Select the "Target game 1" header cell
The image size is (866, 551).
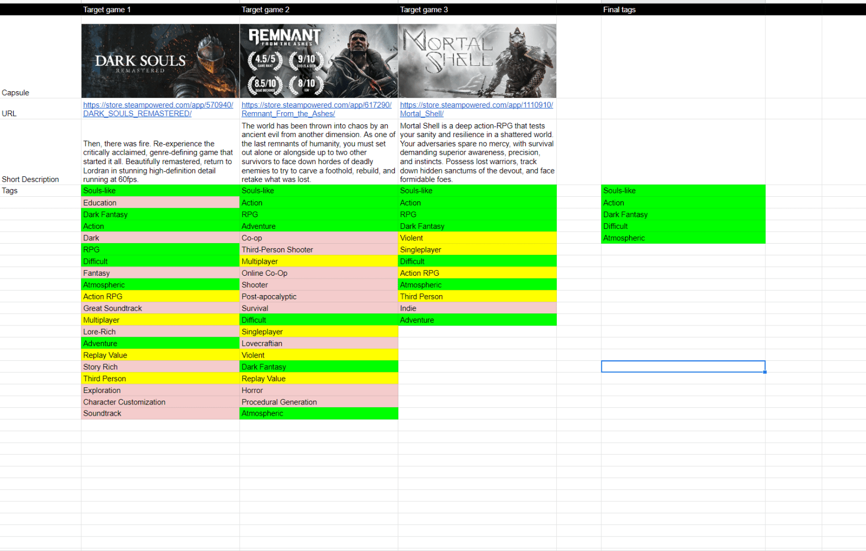(160, 9)
